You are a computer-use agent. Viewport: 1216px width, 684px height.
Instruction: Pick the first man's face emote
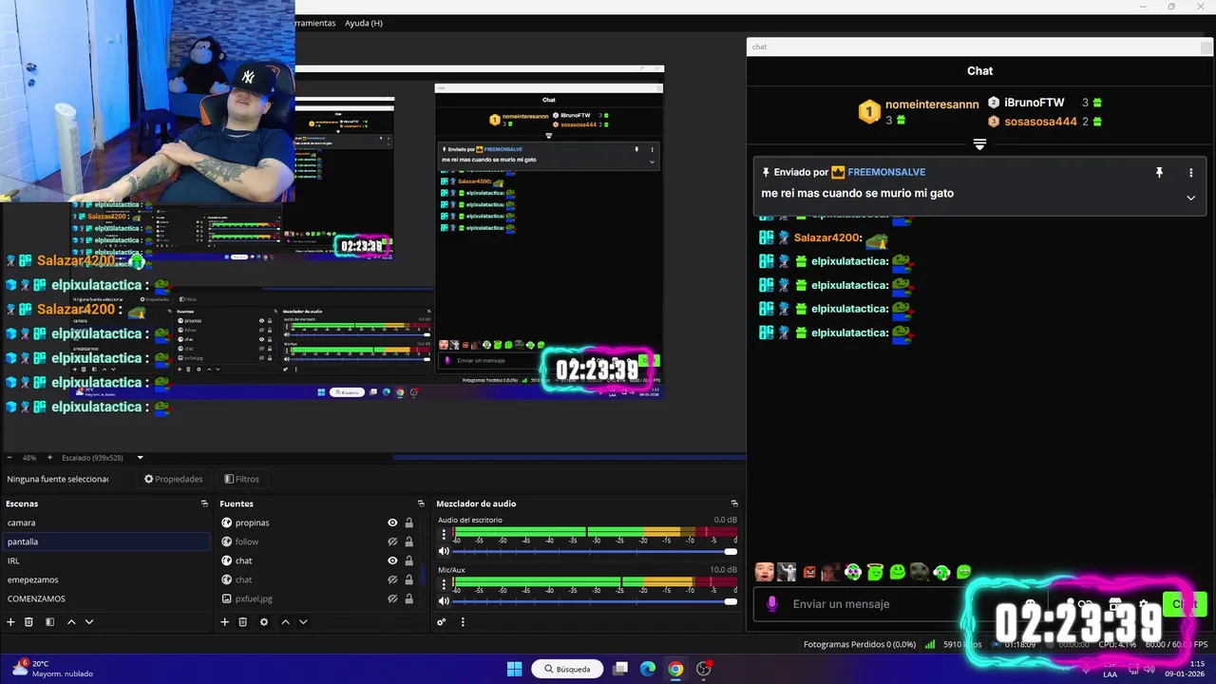[x=764, y=572]
